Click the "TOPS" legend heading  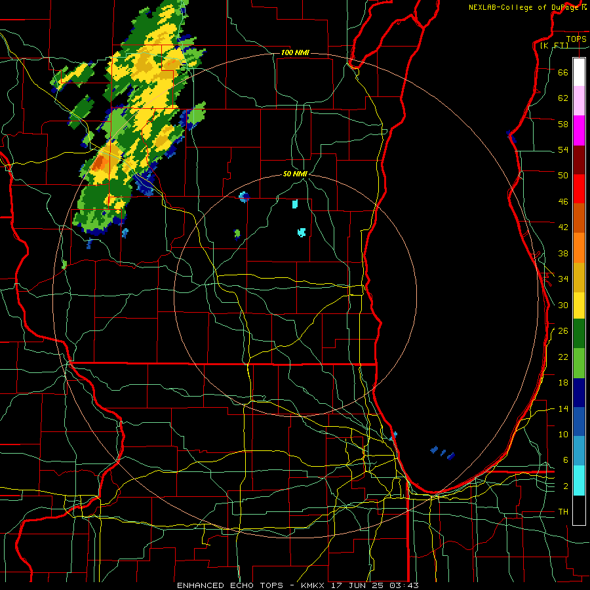pos(576,39)
